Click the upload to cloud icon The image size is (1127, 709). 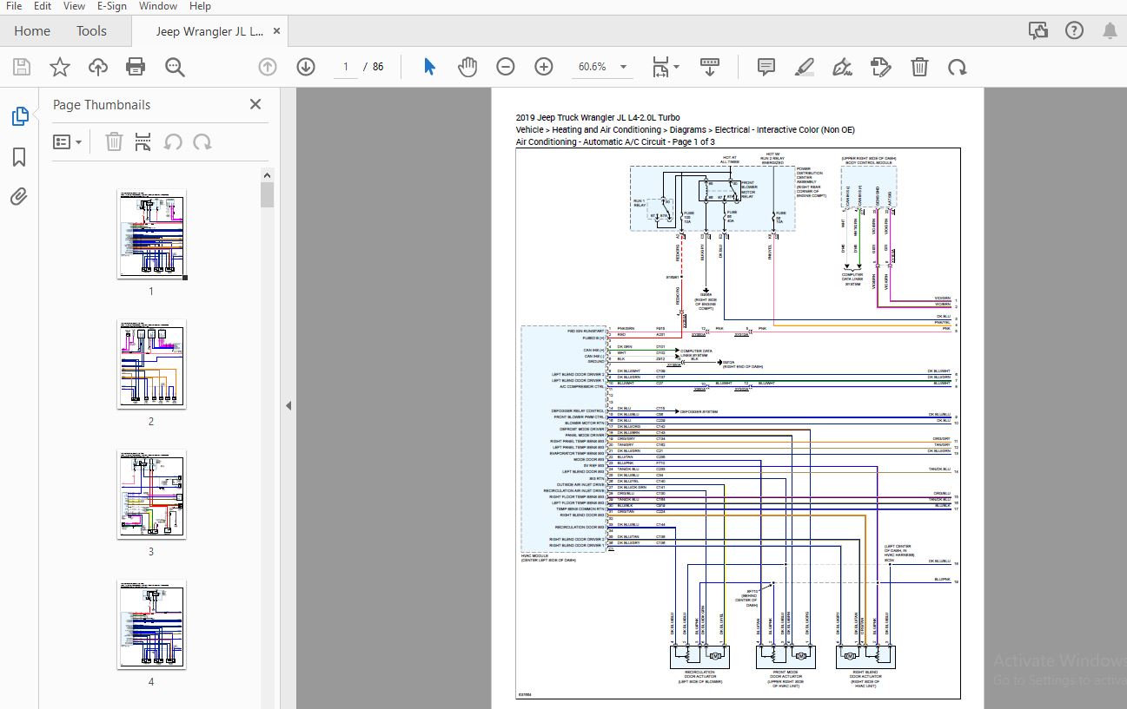click(98, 67)
